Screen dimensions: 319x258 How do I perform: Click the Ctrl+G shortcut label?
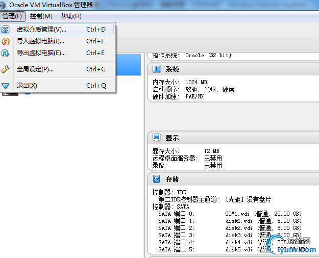[96, 69]
